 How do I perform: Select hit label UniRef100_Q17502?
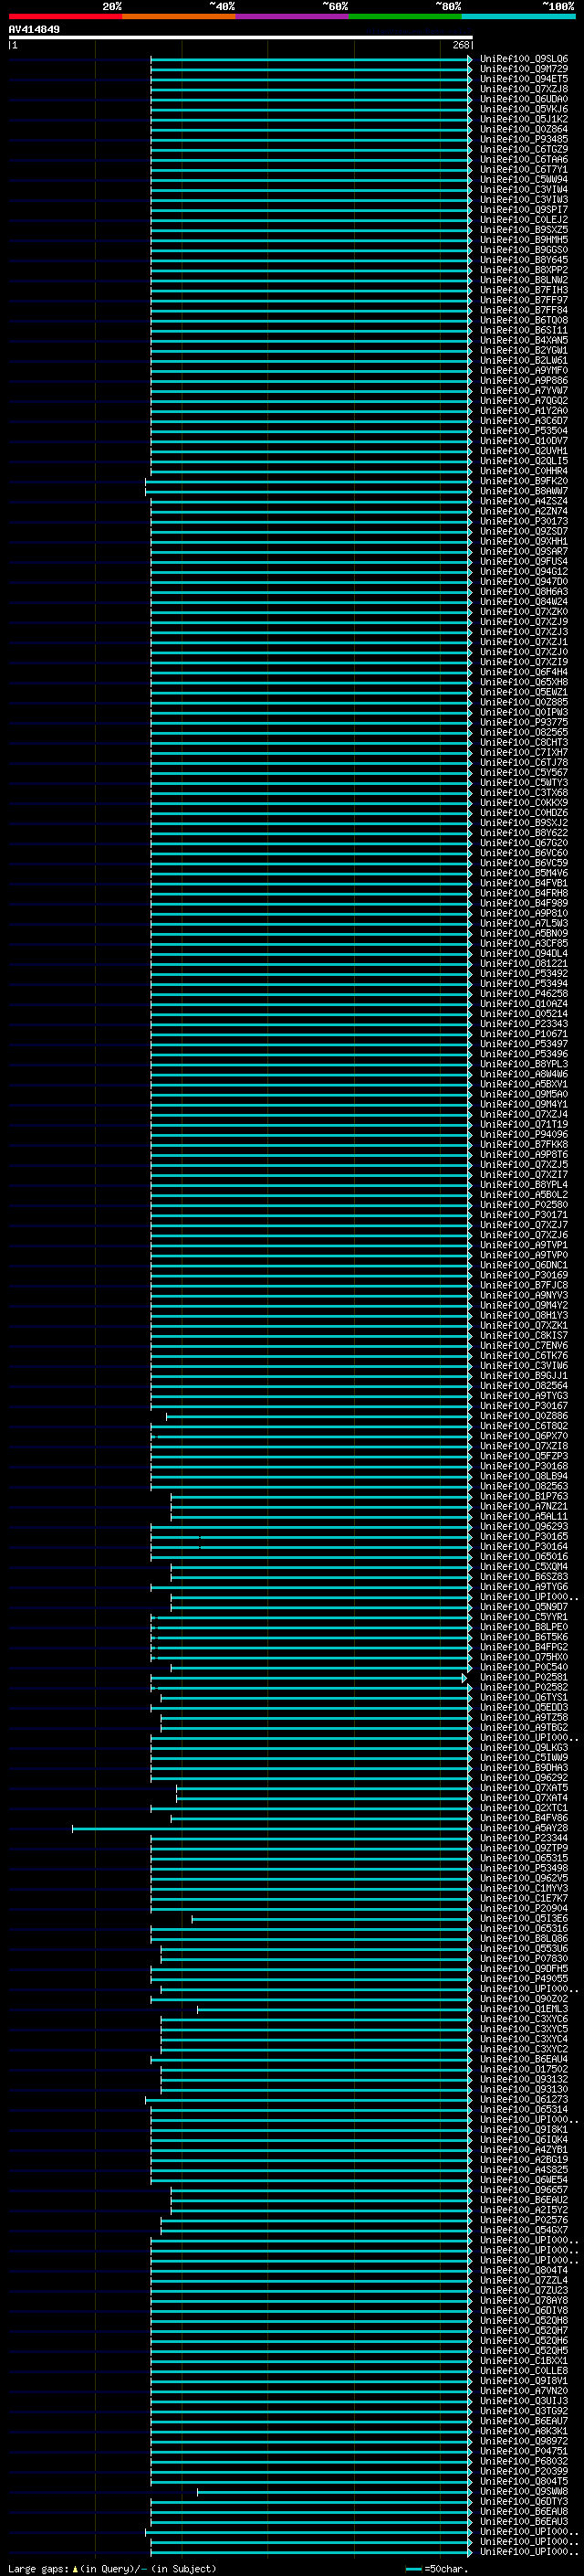click(524, 2069)
